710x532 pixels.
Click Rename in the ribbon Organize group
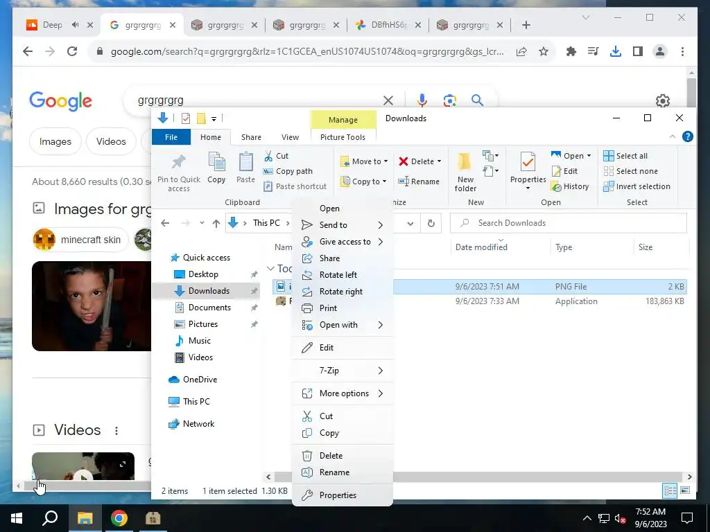418,181
